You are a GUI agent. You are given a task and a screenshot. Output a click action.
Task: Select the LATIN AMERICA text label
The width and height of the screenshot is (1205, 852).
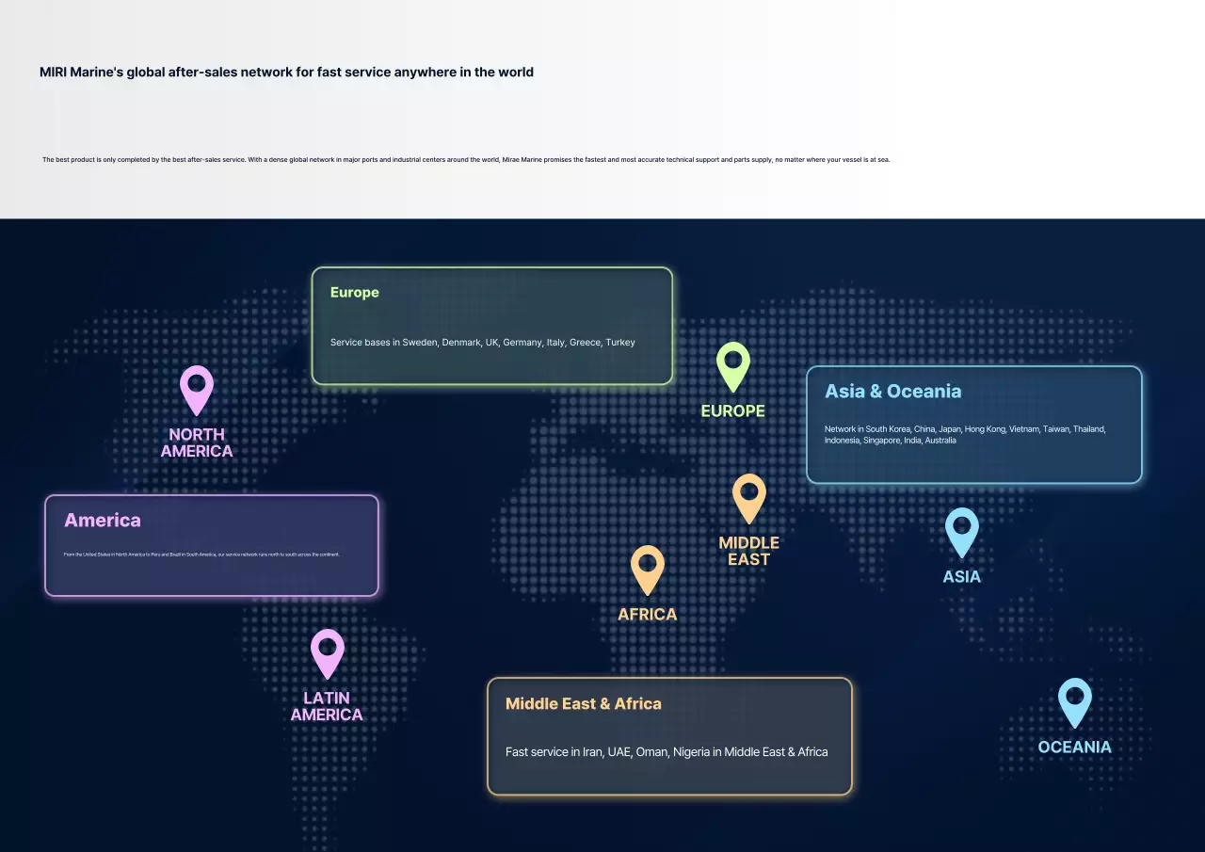pyautogui.click(x=327, y=706)
